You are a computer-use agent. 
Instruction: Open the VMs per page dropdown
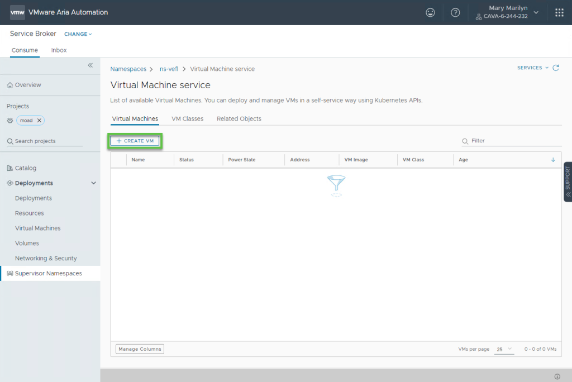(x=504, y=350)
